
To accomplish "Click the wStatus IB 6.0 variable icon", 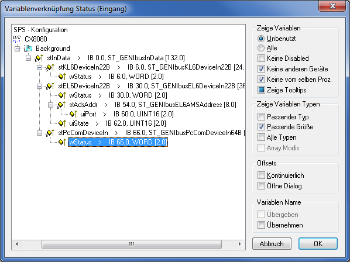I will [x=62, y=77].
